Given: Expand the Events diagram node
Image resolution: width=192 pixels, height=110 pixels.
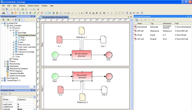Looking at the screenshot, I should pos(14,42).
